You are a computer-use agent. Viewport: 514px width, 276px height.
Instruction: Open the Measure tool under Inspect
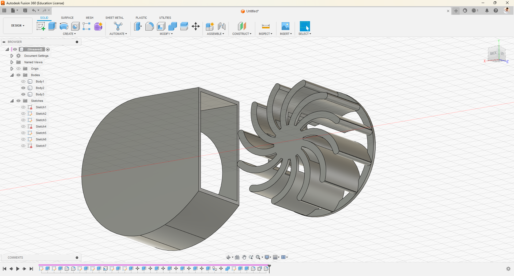tap(266, 26)
